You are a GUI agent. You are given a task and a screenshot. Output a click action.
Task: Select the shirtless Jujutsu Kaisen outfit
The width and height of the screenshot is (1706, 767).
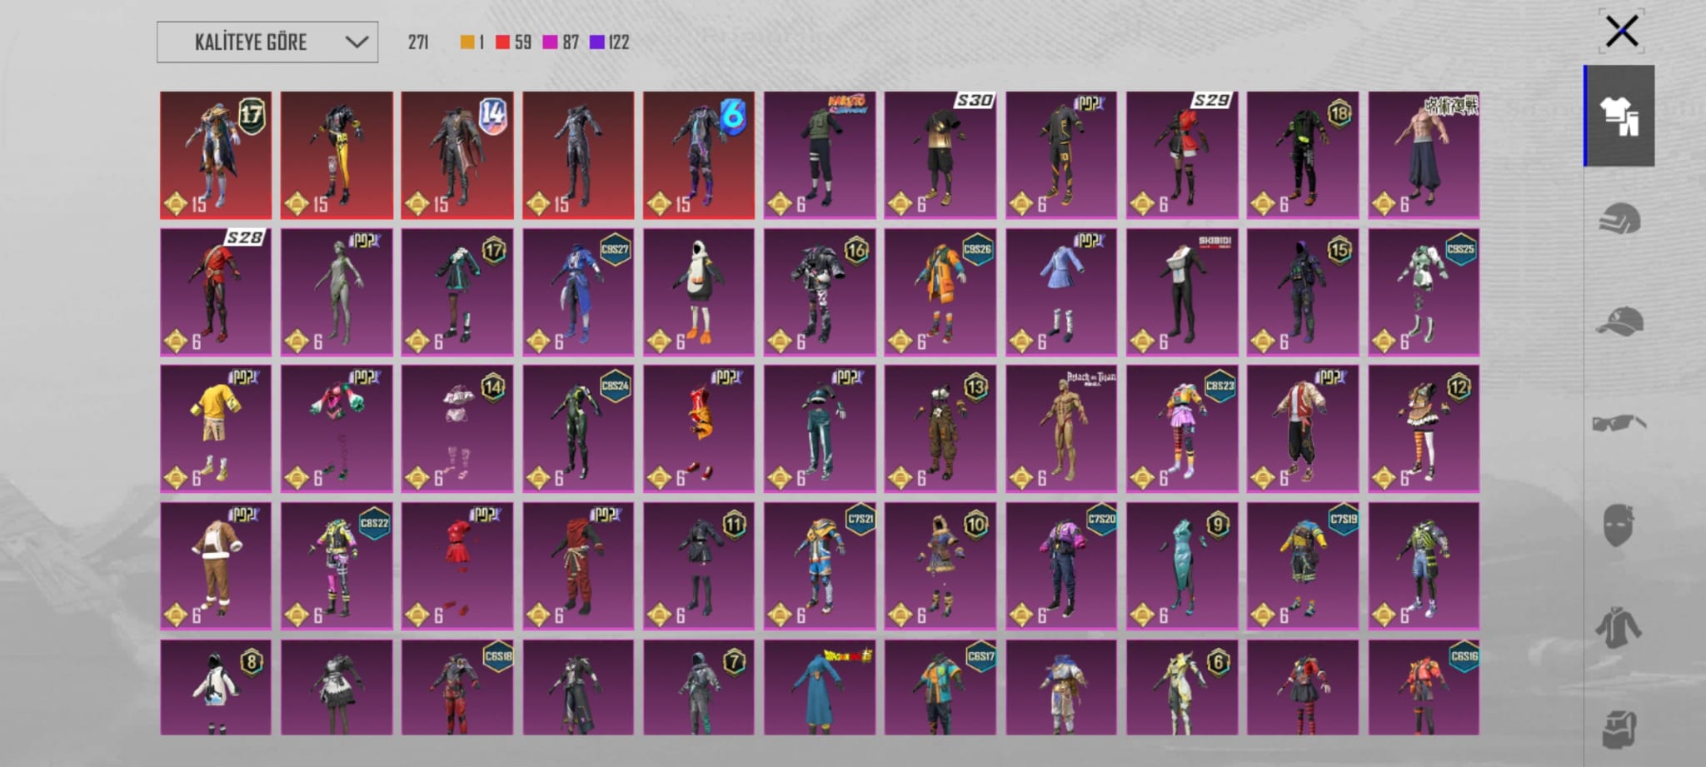click(x=1424, y=155)
